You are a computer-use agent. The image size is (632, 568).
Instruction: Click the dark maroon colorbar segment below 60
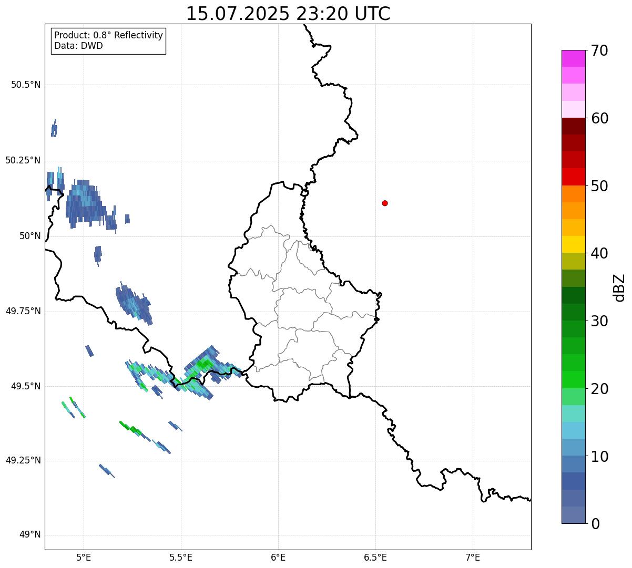(x=573, y=126)
